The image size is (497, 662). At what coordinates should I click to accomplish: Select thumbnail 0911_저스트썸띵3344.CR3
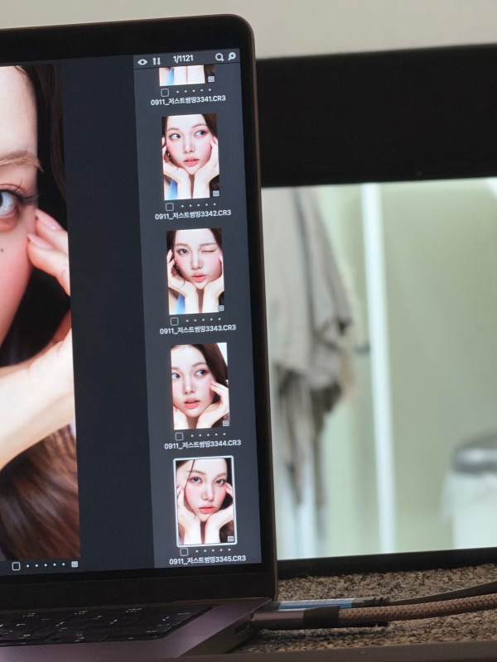click(x=200, y=386)
